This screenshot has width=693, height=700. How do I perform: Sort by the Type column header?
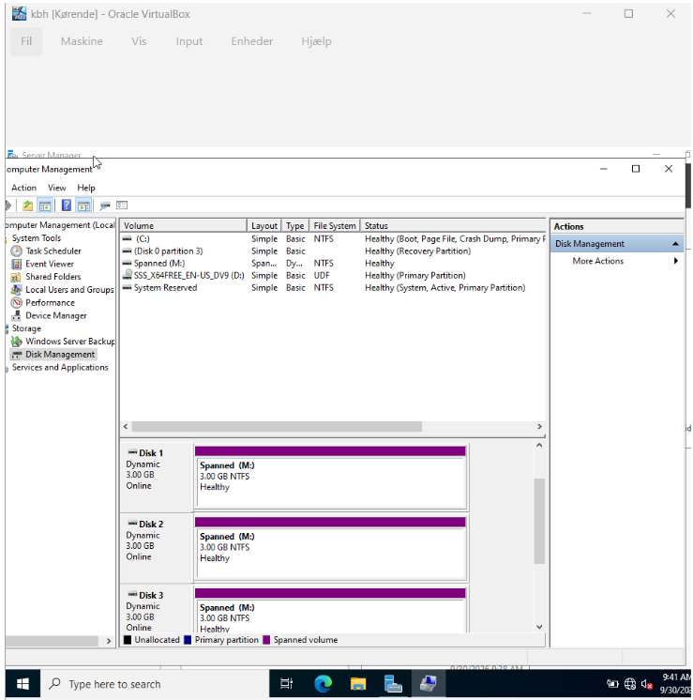(295, 226)
